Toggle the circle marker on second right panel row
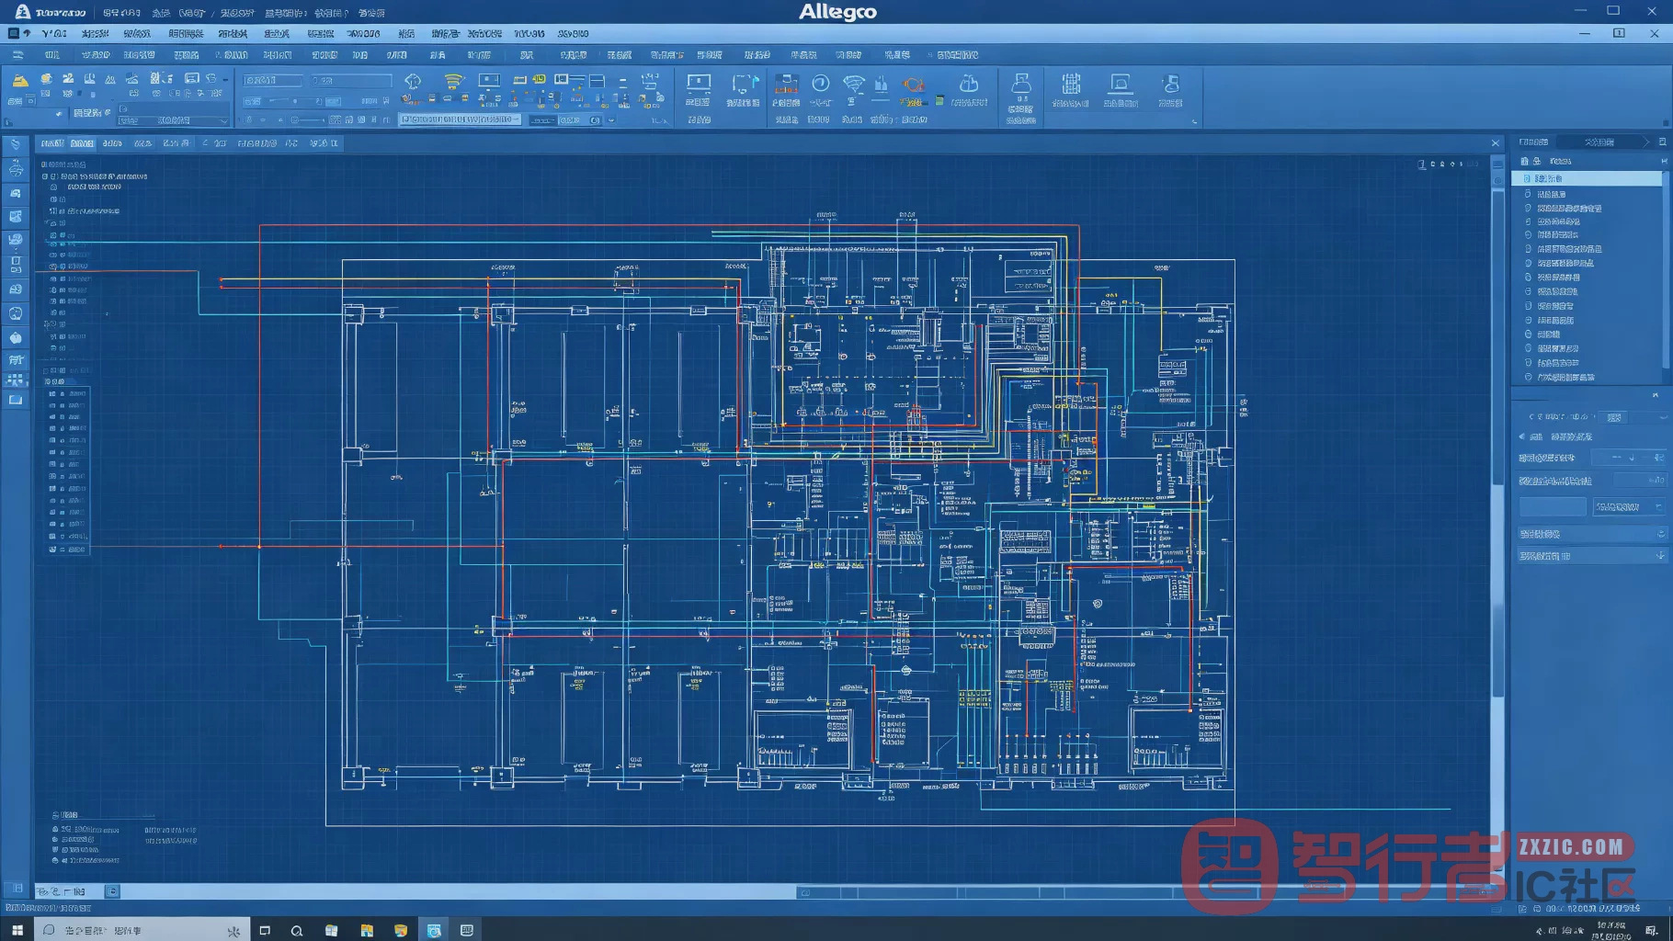 [x=1528, y=194]
